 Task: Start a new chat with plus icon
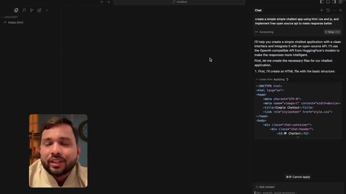click(x=322, y=11)
